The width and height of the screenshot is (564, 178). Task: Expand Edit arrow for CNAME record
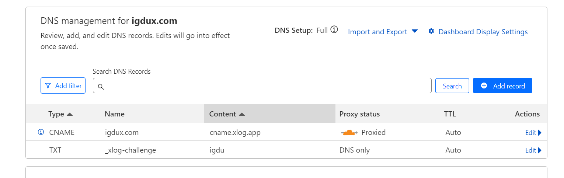point(540,133)
